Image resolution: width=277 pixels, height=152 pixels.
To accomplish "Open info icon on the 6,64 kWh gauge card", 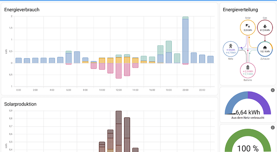I will coord(273,90).
